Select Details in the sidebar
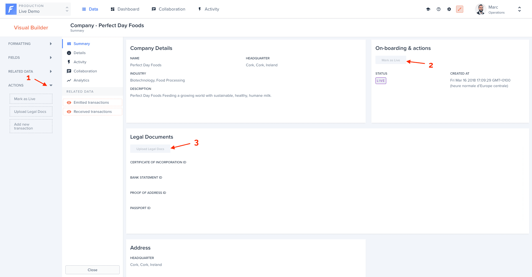 point(80,53)
